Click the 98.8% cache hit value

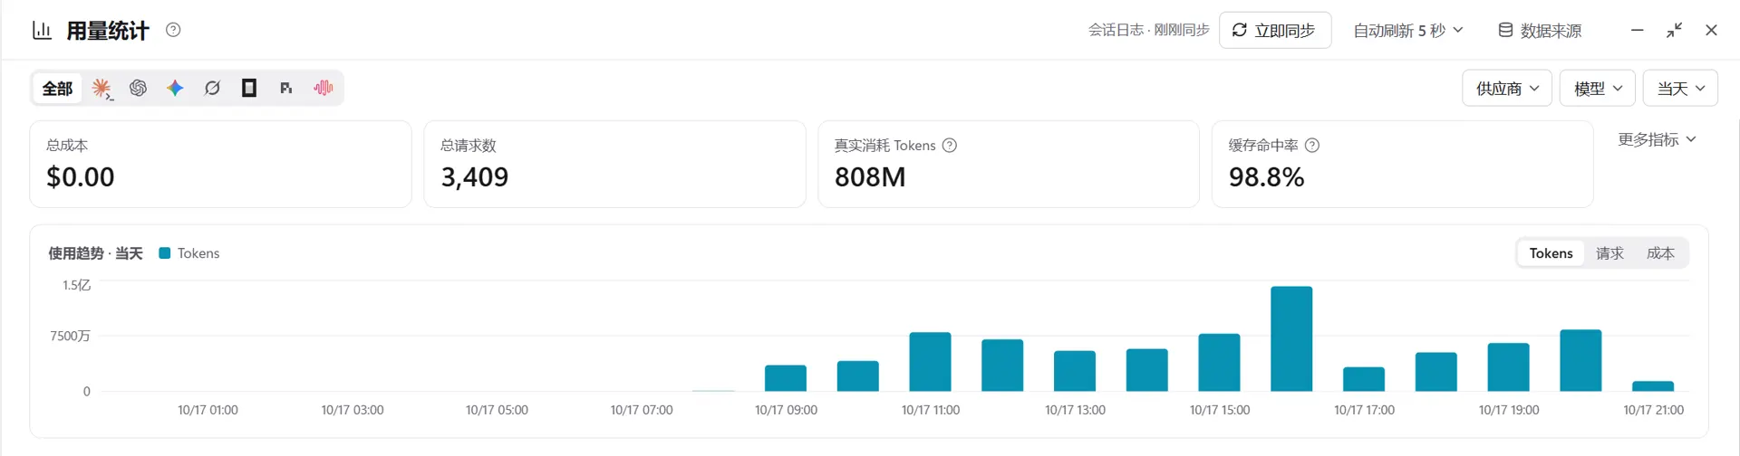click(1266, 177)
